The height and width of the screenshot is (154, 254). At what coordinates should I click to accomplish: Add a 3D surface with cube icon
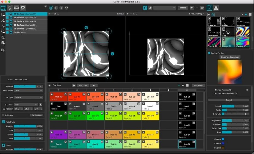[3, 43]
